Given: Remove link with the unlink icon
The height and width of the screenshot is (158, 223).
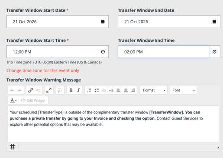Looking at the screenshot, I should [x=38, y=90].
